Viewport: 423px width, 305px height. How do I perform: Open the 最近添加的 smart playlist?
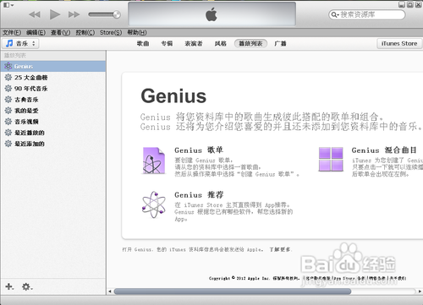click(x=53, y=144)
